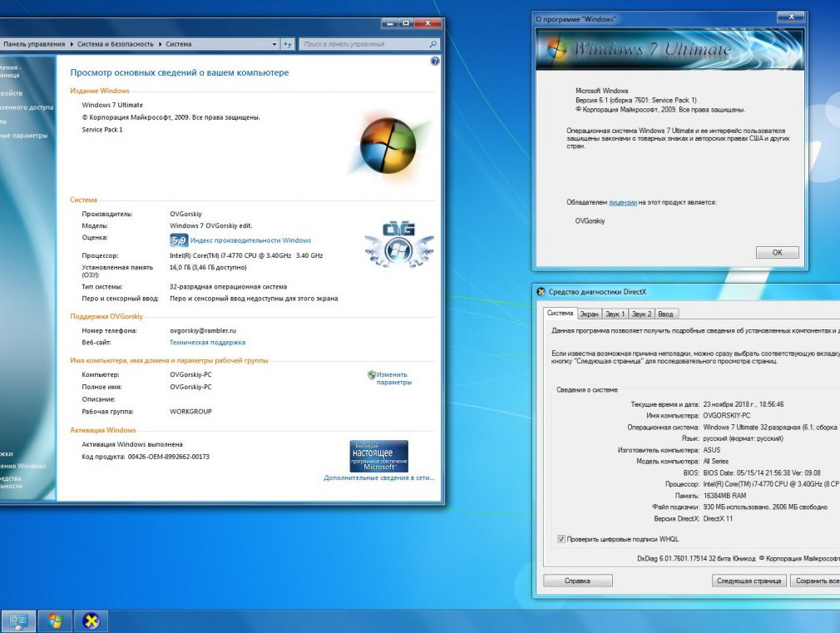This screenshot has height=633, width=840.
Task: Click the "Сохранить все" button
Action: 815,581
